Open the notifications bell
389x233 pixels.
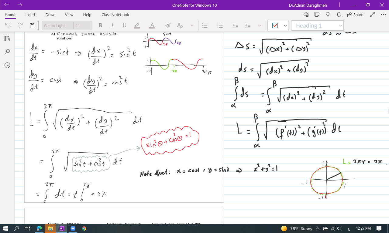(x=338, y=15)
